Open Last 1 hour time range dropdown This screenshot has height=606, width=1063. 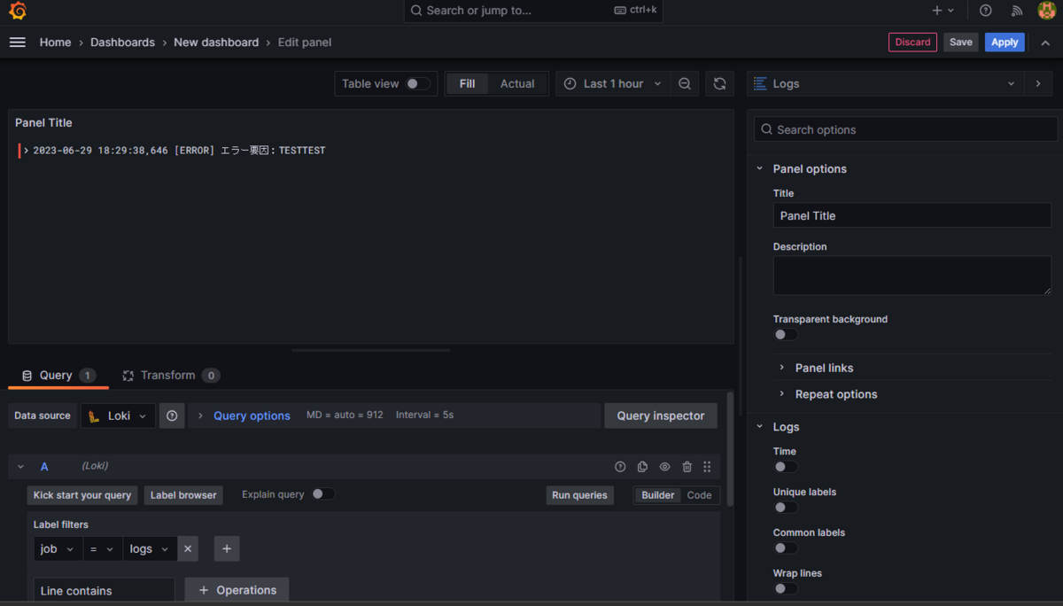point(613,83)
